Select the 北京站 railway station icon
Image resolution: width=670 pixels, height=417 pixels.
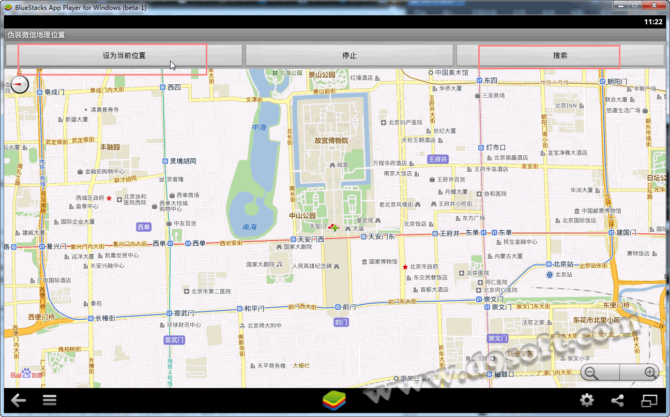549,275
